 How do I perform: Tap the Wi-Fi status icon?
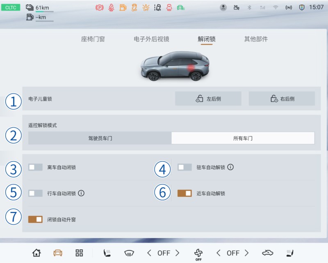[x=276, y=8]
